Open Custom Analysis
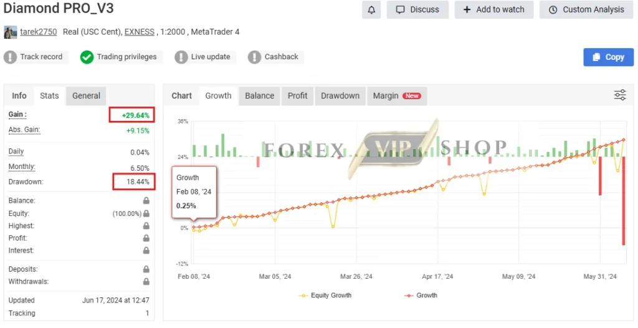Viewport: 638px width, 328px height. (x=586, y=10)
